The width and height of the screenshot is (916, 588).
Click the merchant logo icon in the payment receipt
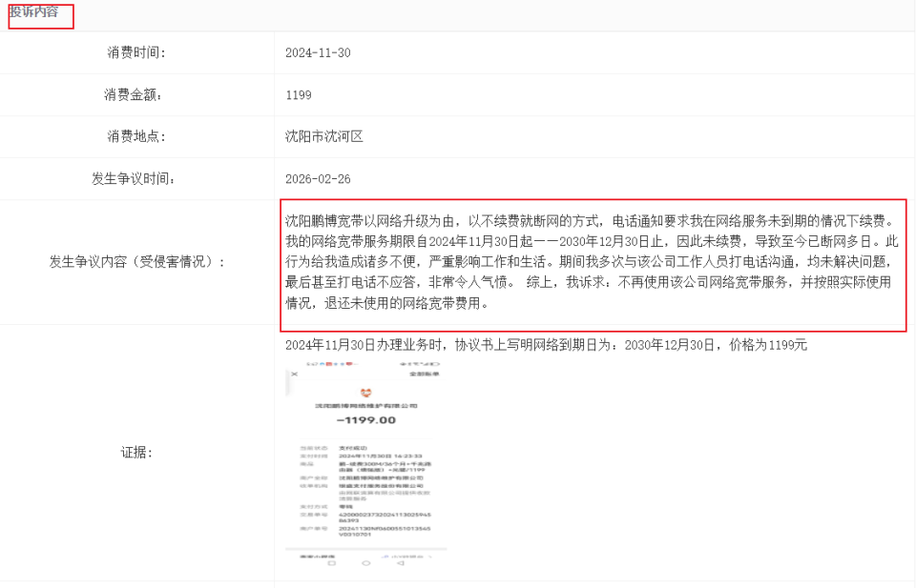coord(365,394)
